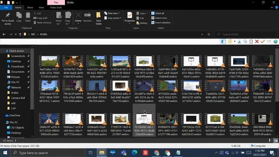This screenshot has width=279, height=157.
Task: Open Microsoft Edge from taskbar
Action: pyautogui.click(x=135, y=153)
